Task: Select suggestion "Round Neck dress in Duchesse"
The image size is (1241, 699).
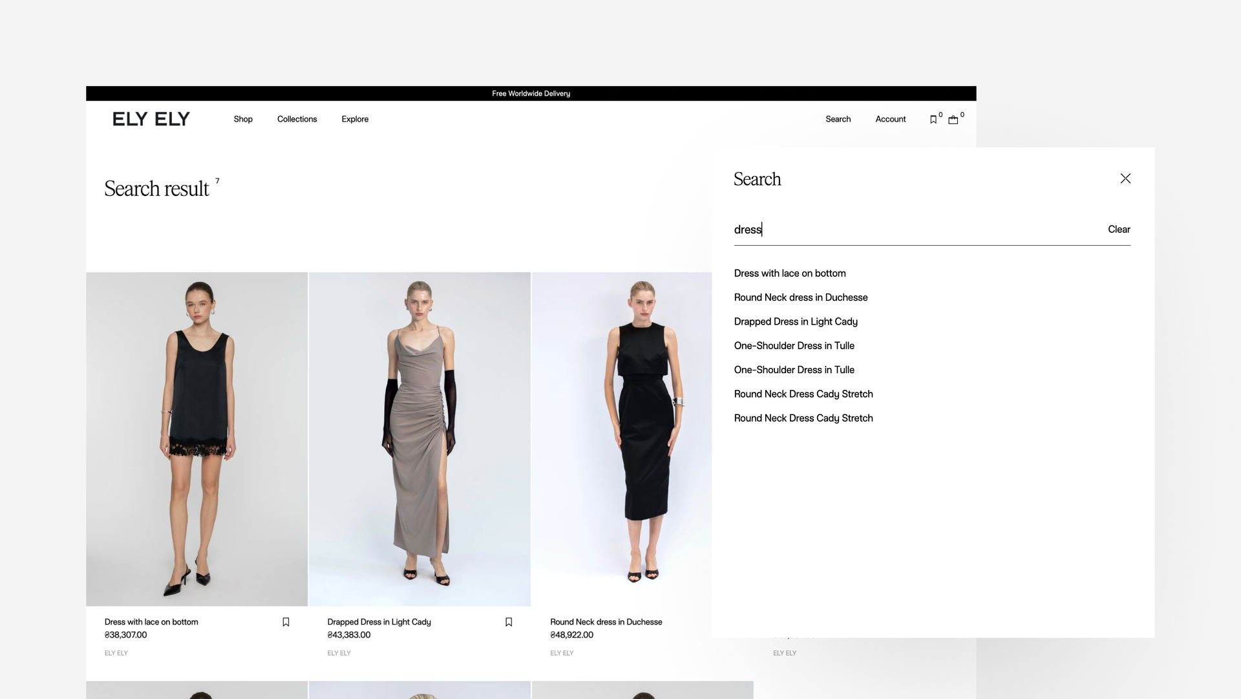Action: (x=801, y=297)
